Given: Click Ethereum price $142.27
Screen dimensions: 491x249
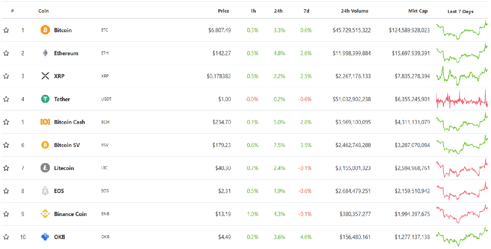Looking at the screenshot, I should tap(222, 53).
